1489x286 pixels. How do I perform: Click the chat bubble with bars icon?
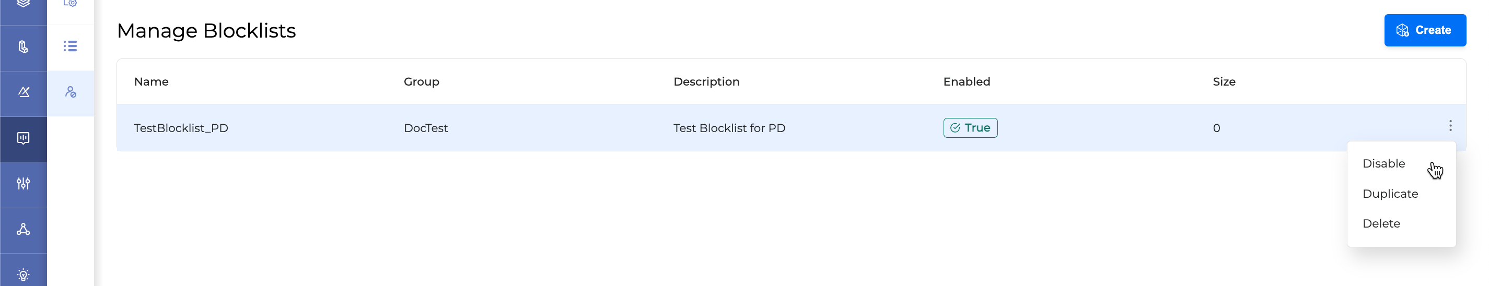tap(23, 138)
